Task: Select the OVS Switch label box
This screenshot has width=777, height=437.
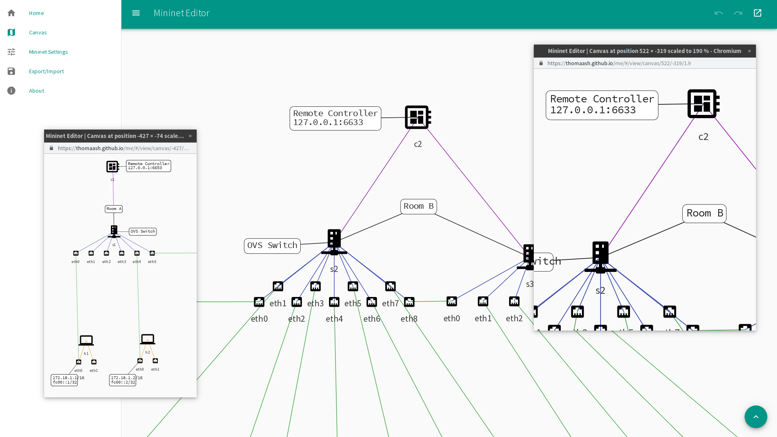Action: [x=272, y=246]
